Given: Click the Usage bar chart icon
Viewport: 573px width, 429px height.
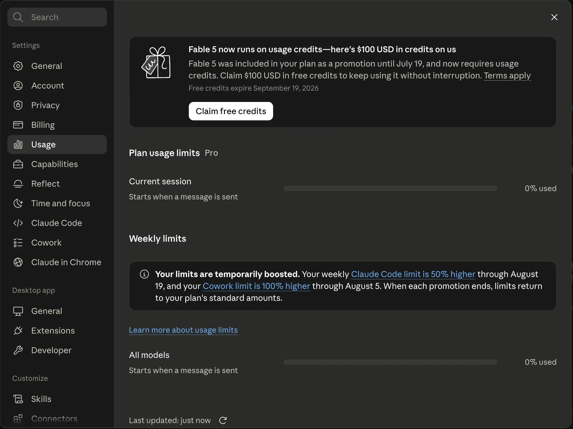Looking at the screenshot, I should coord(18,144).
